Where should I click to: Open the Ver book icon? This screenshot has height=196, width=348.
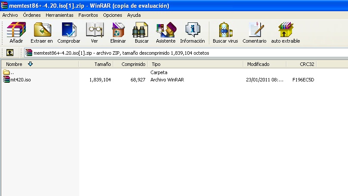95,29
